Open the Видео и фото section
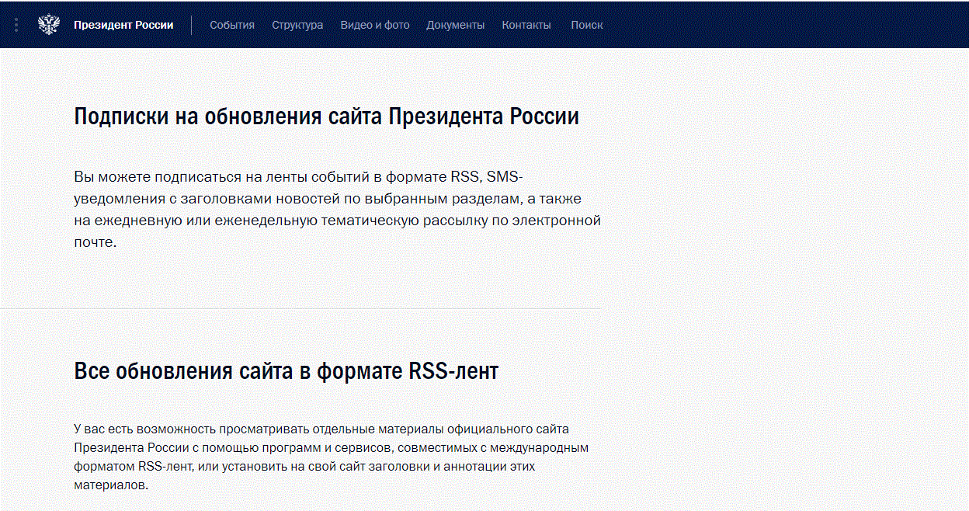The height and width of the screenshot is (511, 969). point(375,25)
